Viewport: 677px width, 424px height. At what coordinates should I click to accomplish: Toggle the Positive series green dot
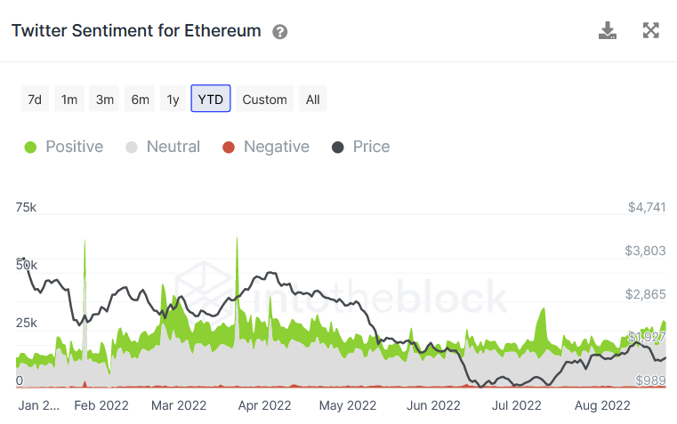click(31, 148)
